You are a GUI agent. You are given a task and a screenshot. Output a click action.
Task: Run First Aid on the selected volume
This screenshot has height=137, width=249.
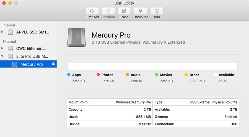(92, 11)
